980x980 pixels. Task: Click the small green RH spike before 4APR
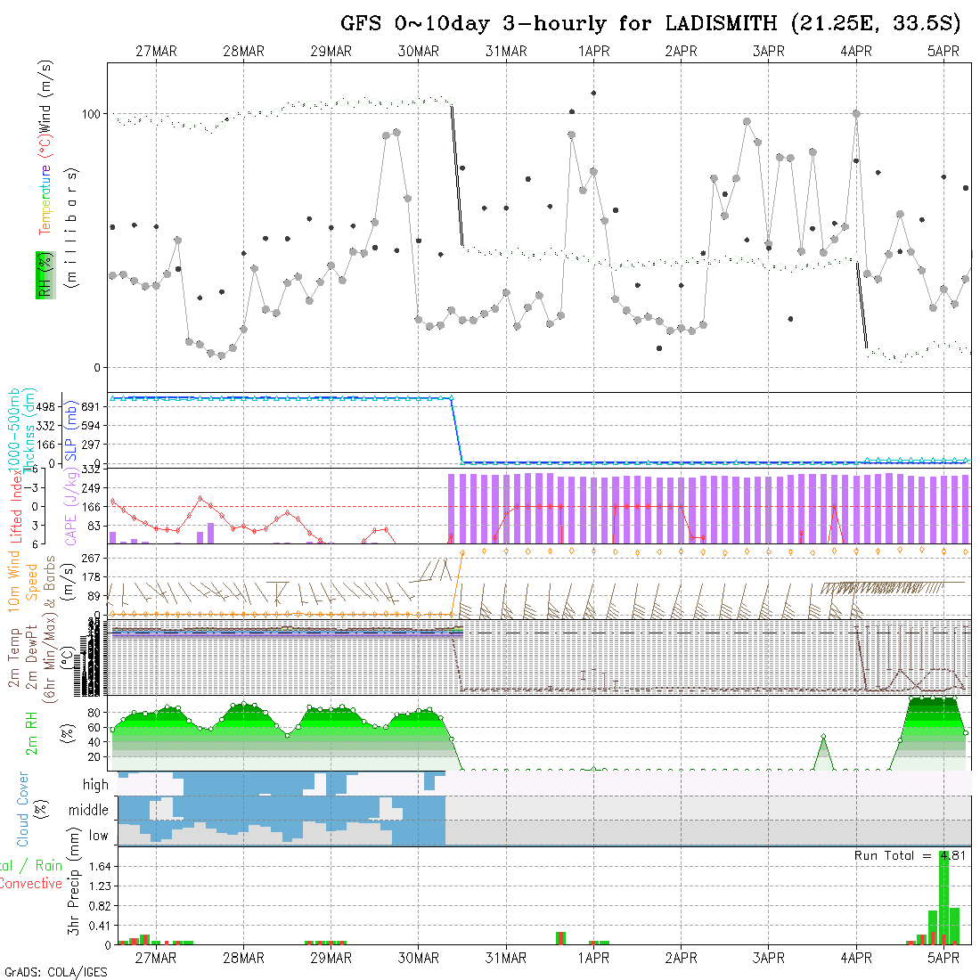823,738
